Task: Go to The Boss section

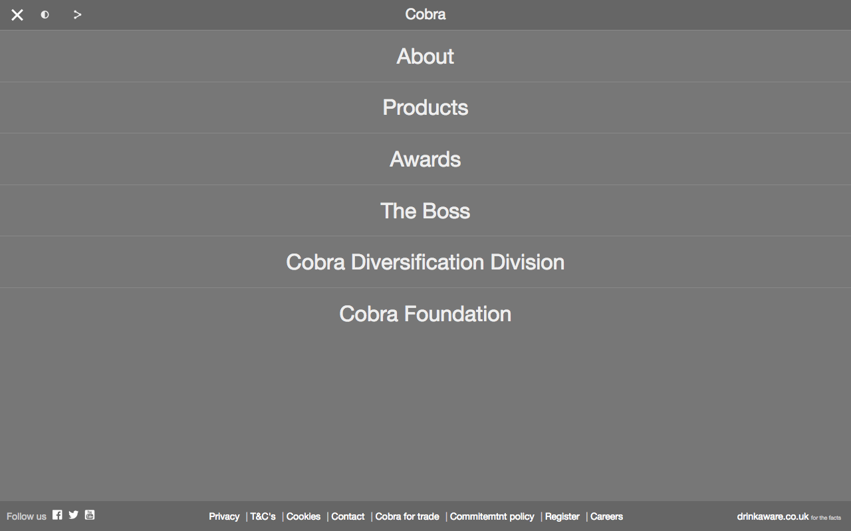Action: pyautogui.click(x=425, y=210)
